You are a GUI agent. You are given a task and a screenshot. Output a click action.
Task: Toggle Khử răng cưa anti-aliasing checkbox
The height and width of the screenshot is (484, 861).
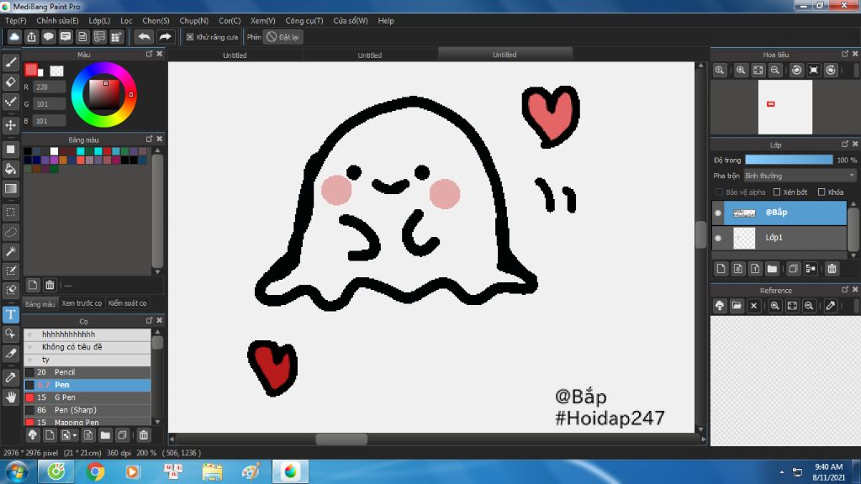pos(190,37)
